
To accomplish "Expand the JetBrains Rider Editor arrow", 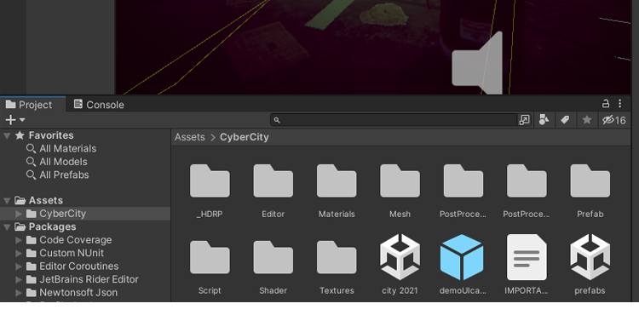I will coord(19,279).
